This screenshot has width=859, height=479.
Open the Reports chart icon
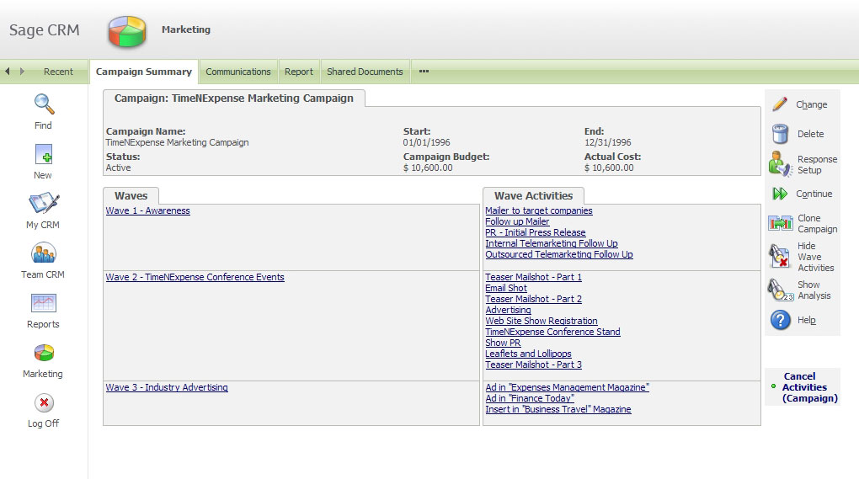click(x=44, y=303)
